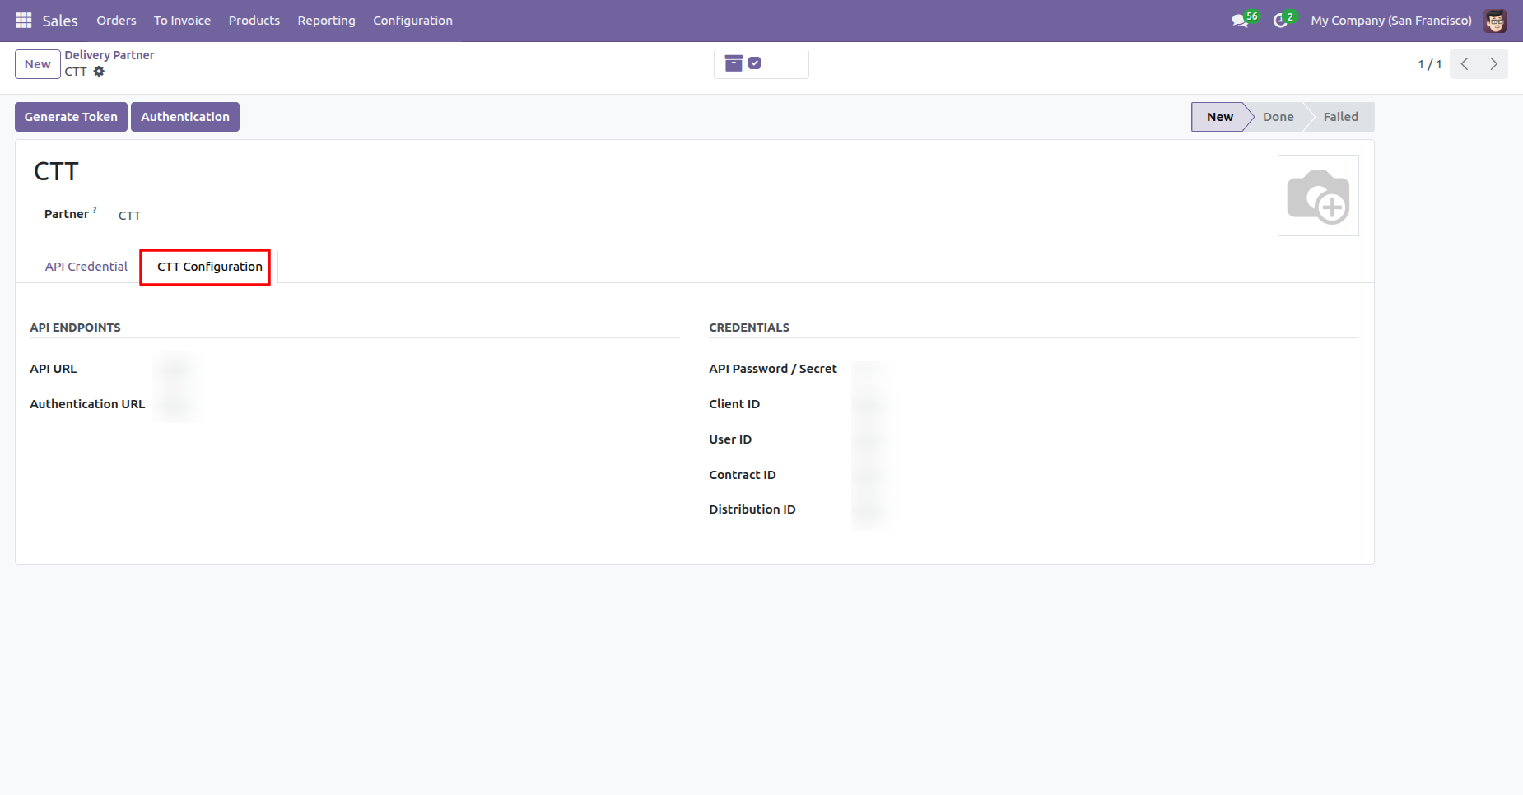Open the conversations messages icon
The height and width of the screenshot is (795, 1523).
1241,21
